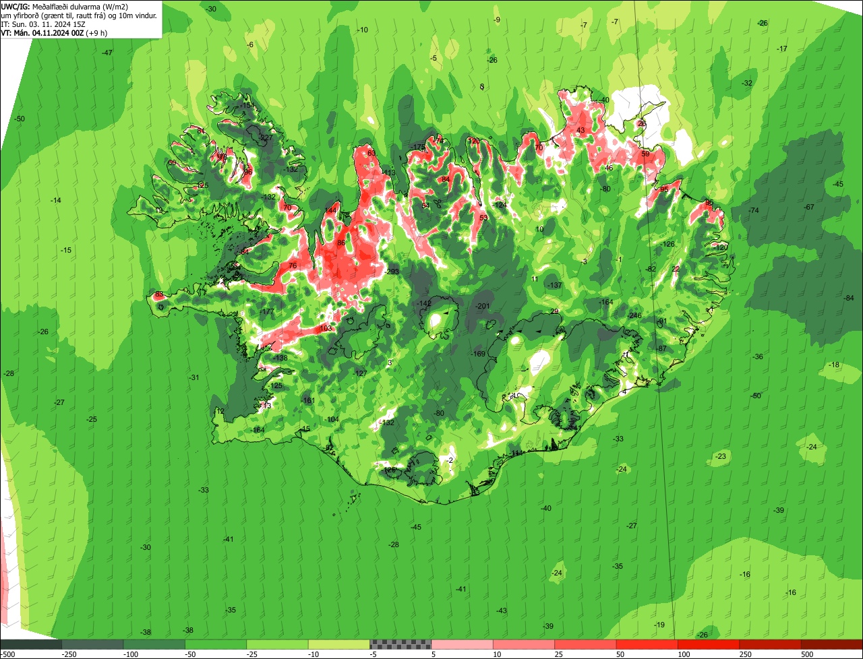Select the -127 value label

(x=360, y=373)
